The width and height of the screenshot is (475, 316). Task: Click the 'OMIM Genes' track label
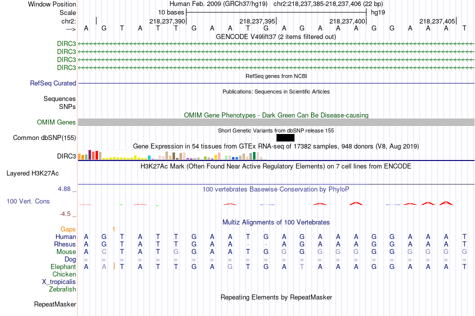56,122
